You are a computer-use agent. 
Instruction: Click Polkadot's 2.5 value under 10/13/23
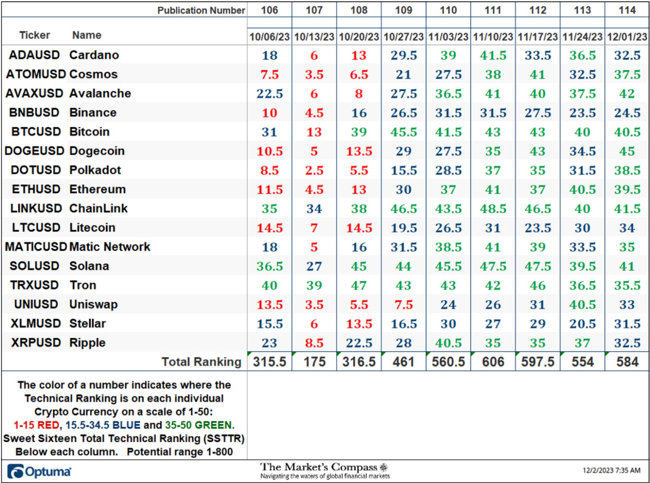point(314,170)
